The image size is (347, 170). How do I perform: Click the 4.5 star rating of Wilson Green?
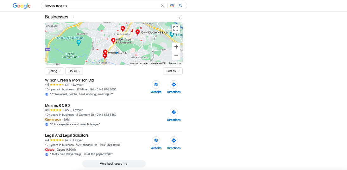pos(55,85)
